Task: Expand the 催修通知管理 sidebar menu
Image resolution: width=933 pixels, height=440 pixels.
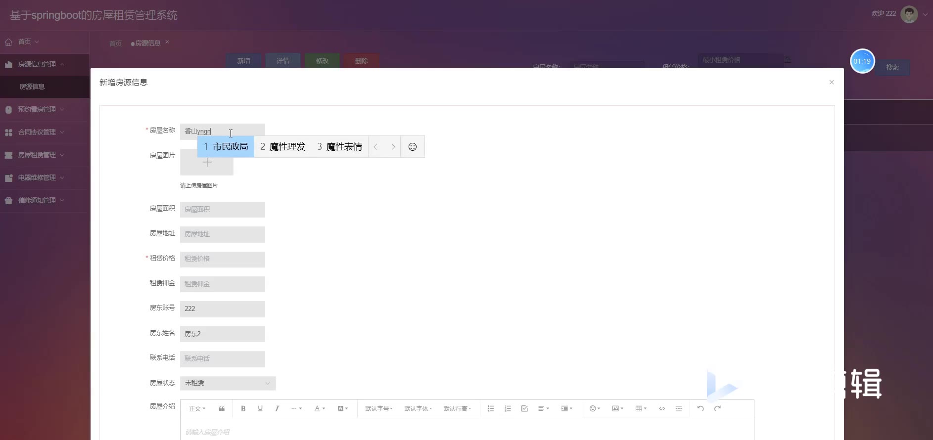Action: click(x=45, y=201)
